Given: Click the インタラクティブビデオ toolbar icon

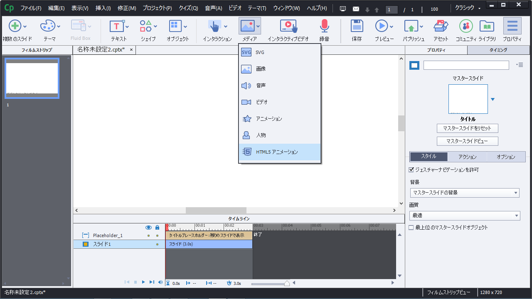Looking at the screenshot, I should 288,27.
